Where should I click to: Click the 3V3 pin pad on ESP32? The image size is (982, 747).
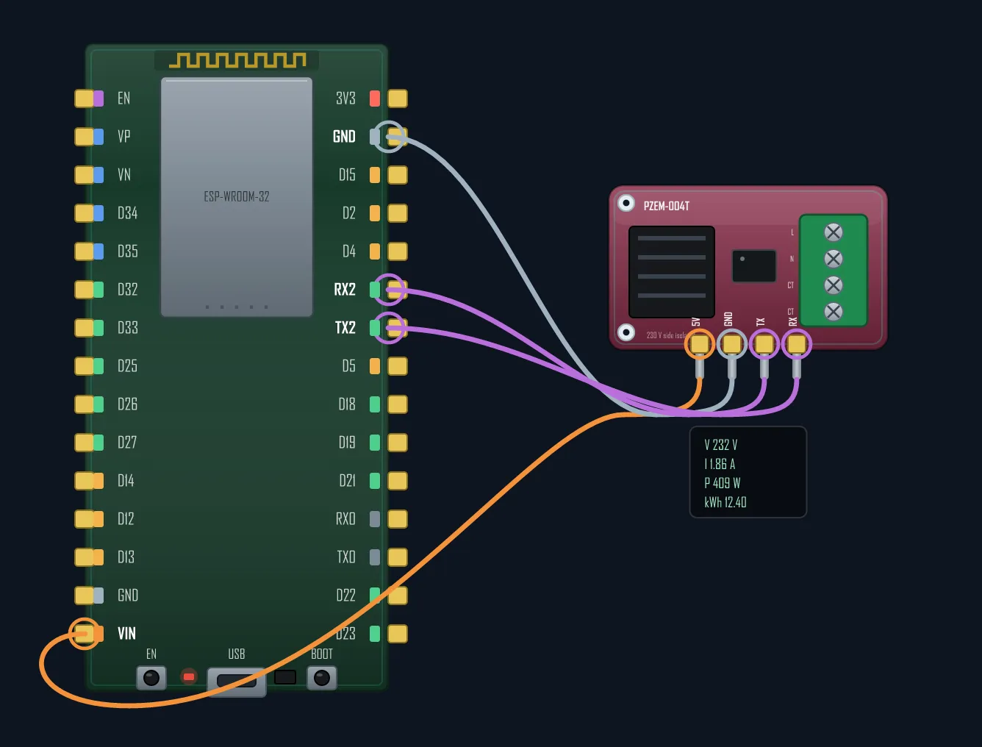click(x=398, y=99)
